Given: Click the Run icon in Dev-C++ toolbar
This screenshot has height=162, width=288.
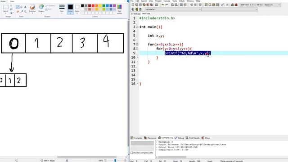Looking at the screenshot, I should [210, 5].
